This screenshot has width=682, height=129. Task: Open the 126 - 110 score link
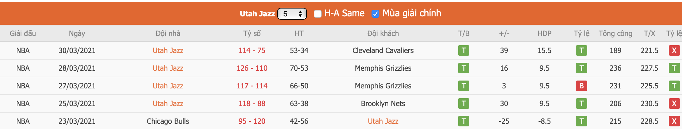tap(252, 68)
